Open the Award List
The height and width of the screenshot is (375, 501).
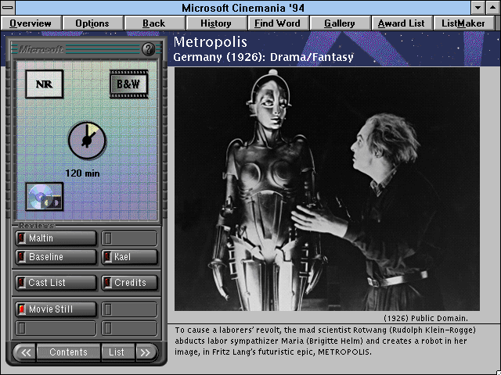click(x=402, y=23)
